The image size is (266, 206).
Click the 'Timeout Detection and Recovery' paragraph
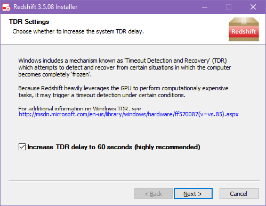124,67
